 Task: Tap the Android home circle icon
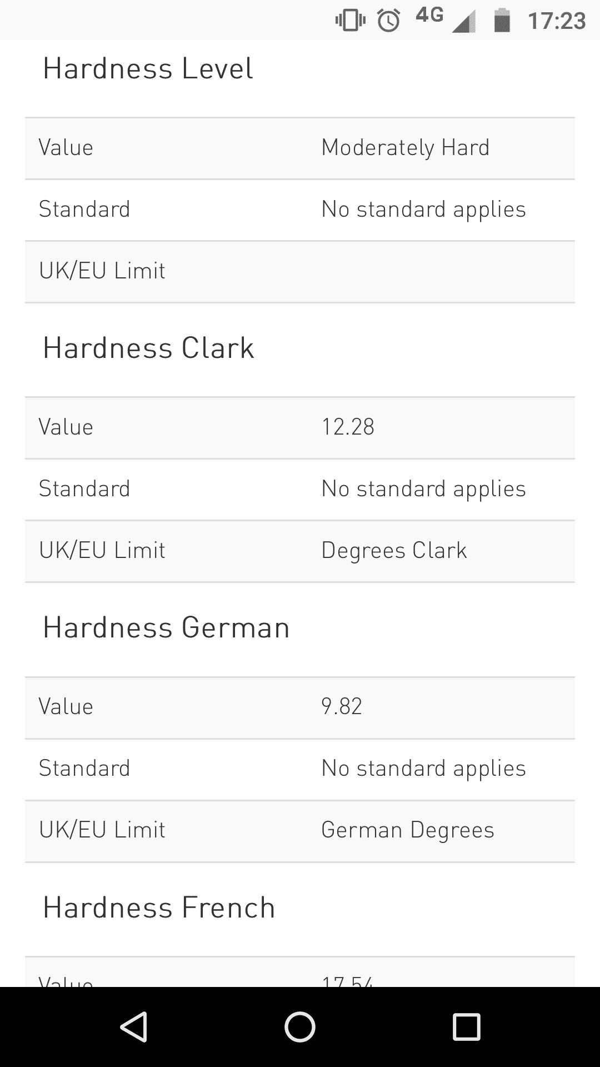[300, 1026]
